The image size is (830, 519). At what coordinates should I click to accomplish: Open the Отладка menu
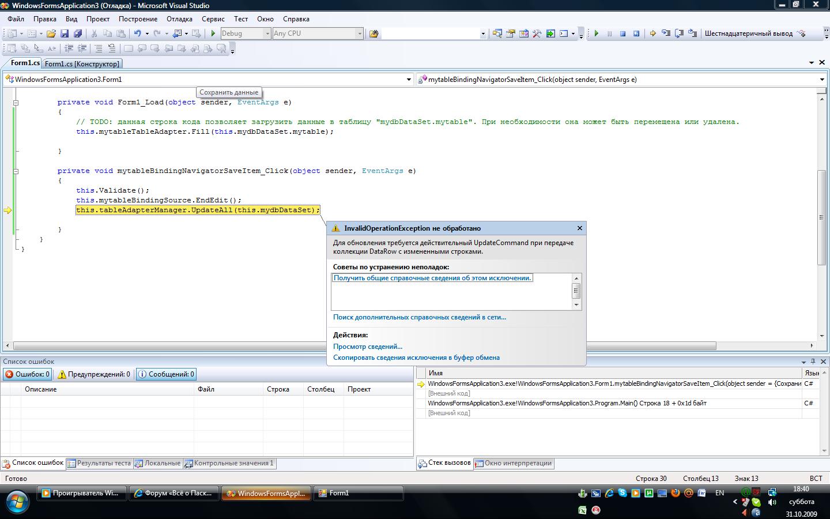(x=179, y=19)
